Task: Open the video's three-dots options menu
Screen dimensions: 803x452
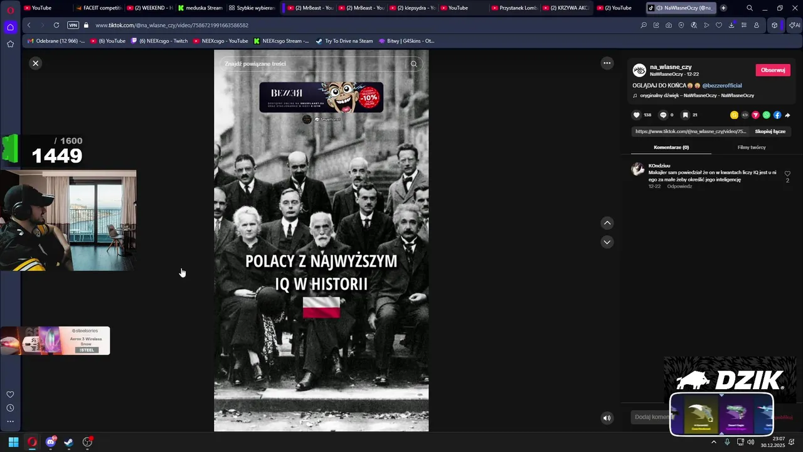Action: [x=607, y=63]
